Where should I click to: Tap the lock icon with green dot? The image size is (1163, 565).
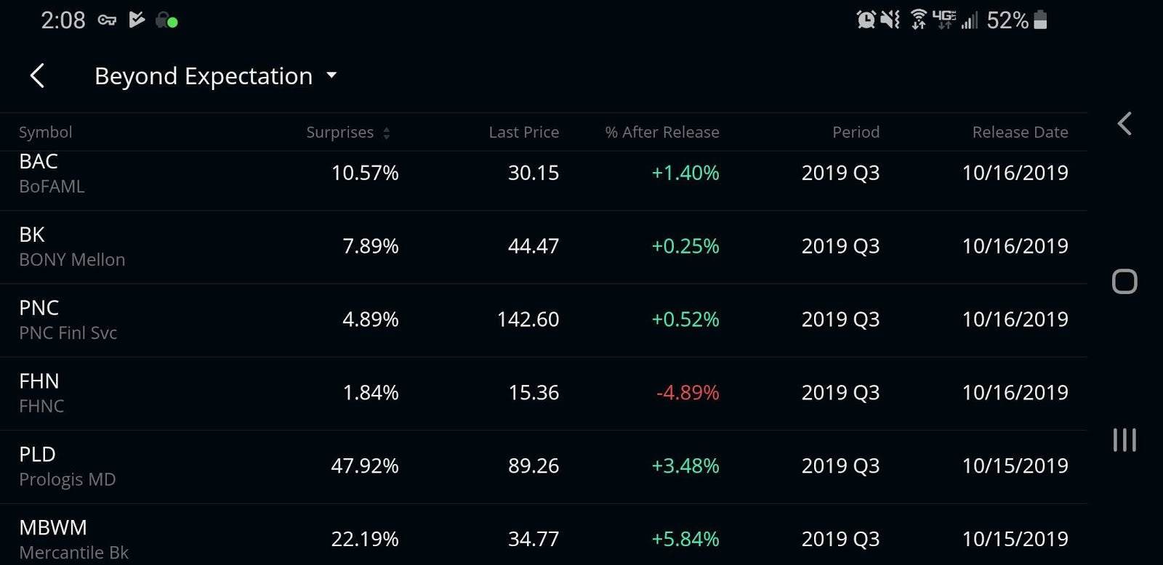[x=166, y=20]
